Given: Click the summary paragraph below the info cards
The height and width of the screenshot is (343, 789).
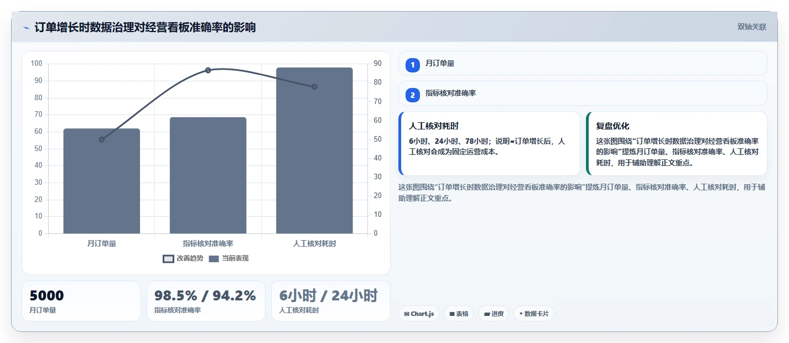Looking at the screenshot, I should coord(582,193).
